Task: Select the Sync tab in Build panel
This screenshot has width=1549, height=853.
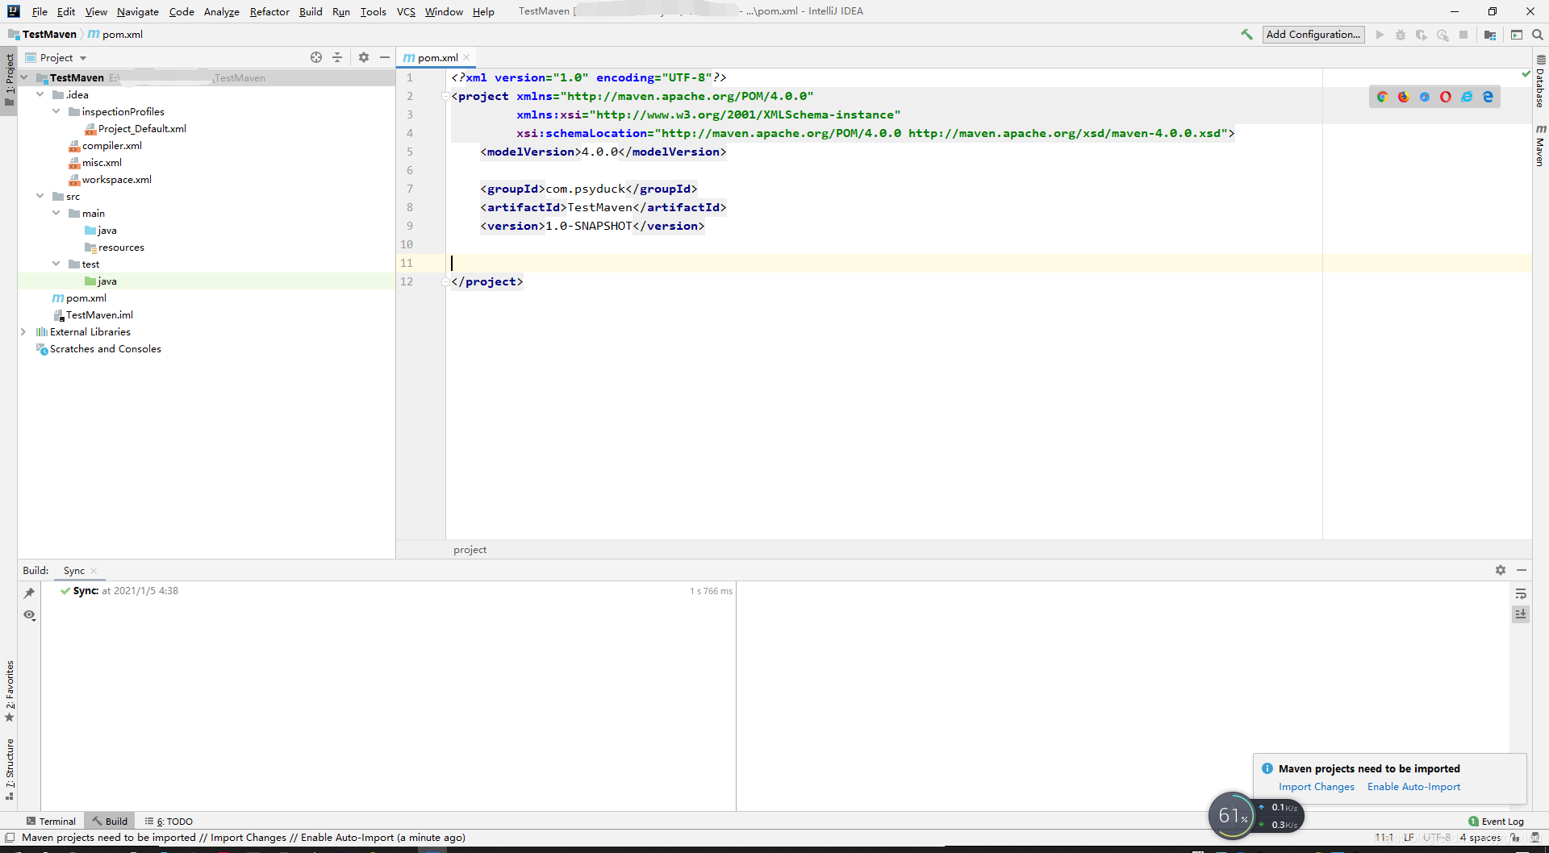Action: [74, 570]
